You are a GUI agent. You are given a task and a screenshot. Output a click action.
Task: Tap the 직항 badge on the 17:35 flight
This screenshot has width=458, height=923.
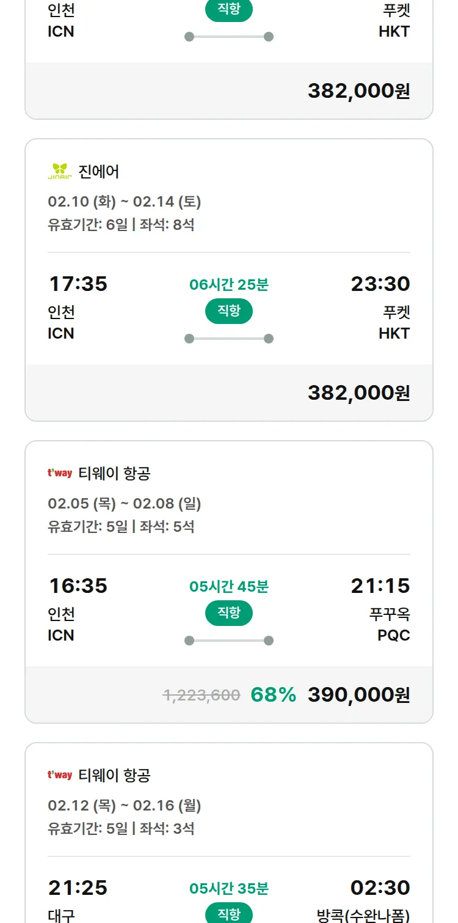229,311
